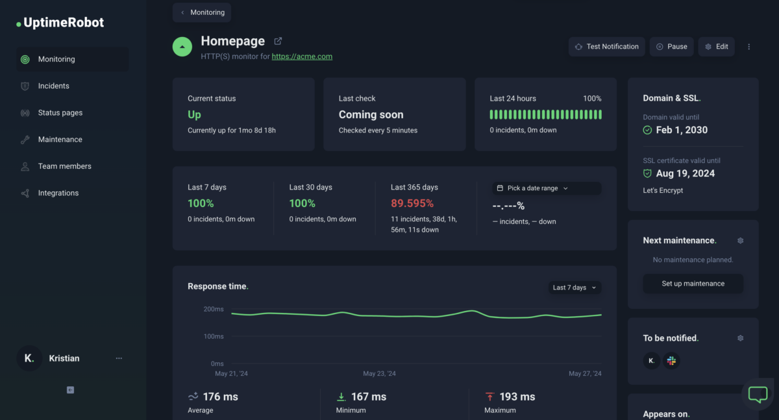Open the three-dot options menu beside Edit
Image resolution: width=779 pixels, height=420 pixels.
(748, 46)
